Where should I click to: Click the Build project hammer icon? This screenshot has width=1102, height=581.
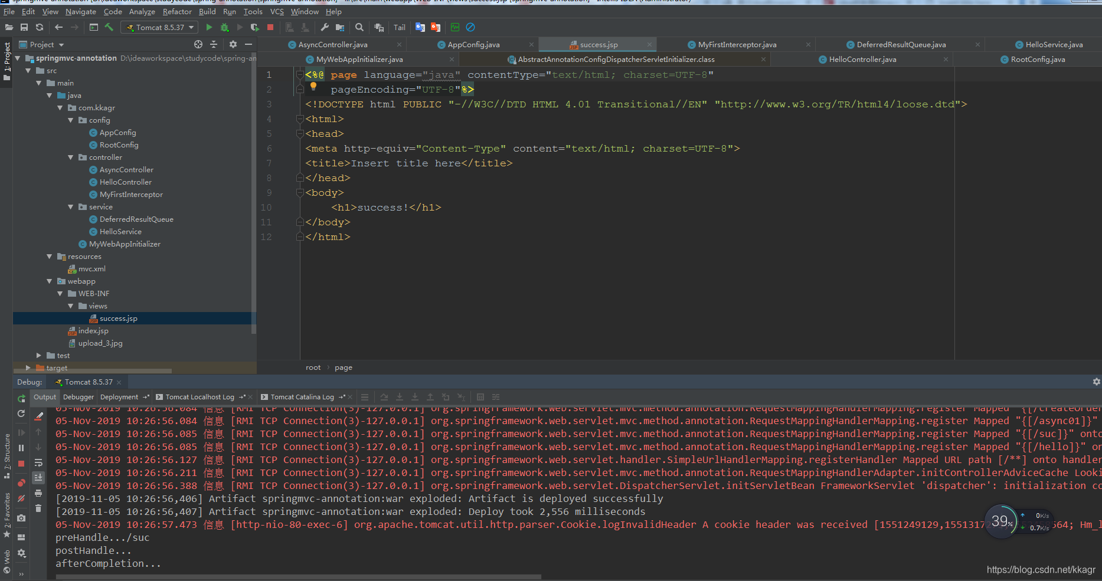109,27
